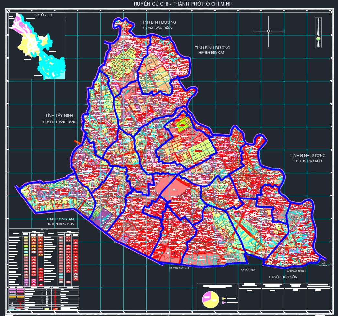Viewport: 338px width, 316px height.
Task: Select the 'TỈNH TÂY NINH' label
Action: (59, 116)
